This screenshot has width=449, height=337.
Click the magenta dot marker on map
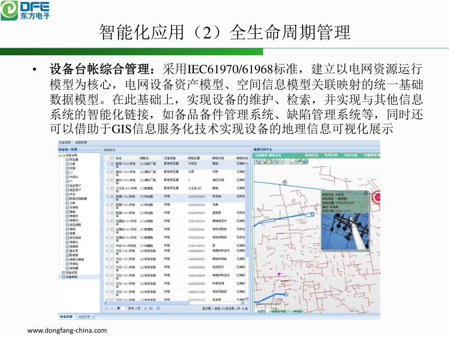coord(279,274)
